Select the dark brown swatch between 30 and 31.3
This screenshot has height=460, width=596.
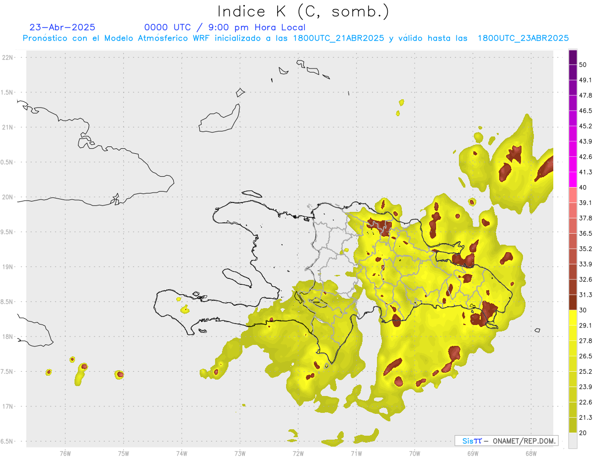coord(573,302)
